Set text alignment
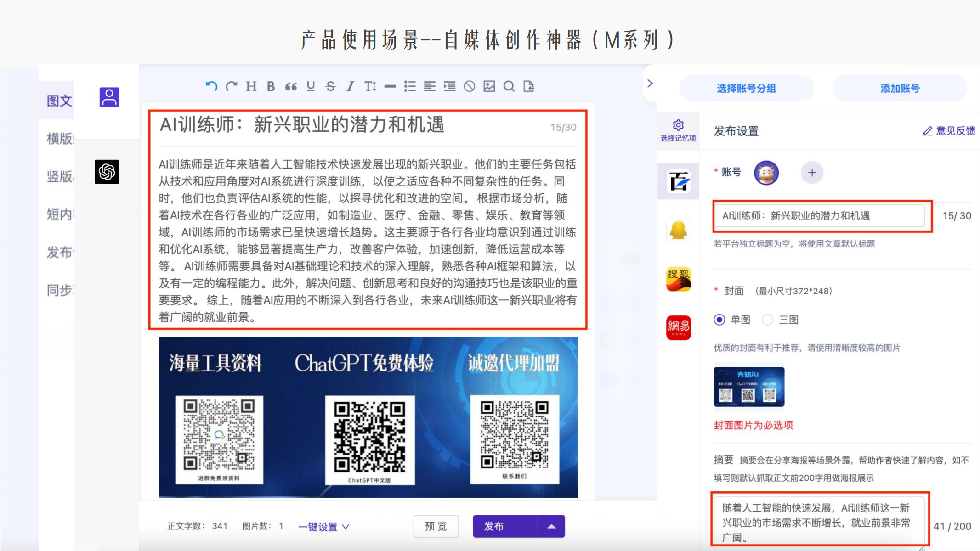 point(430,86)
